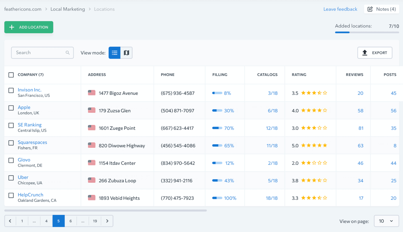Click Add Location button
This screenshot has width=403, height=232.
(29, 27)
